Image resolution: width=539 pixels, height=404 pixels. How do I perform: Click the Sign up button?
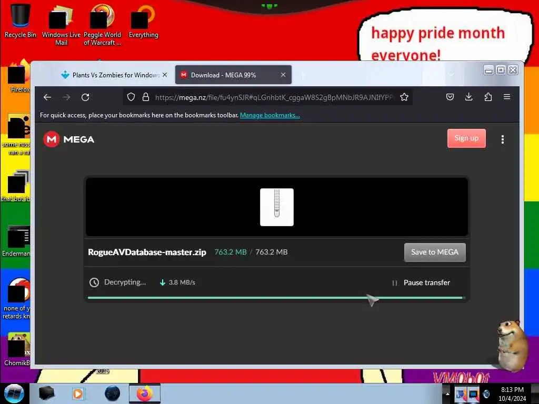(466, 138)
